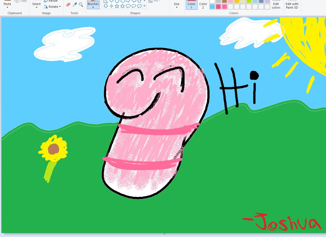Select the Color picker eyedropper tool
This screenshot has width=326, height=237.
click(x=75, y=4)
